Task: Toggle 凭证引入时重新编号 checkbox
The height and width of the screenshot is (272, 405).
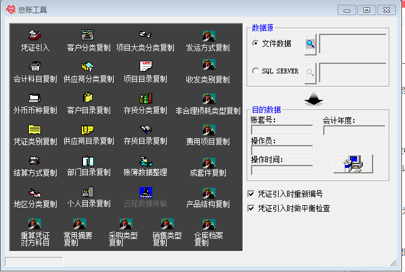Action: [251, 194]
